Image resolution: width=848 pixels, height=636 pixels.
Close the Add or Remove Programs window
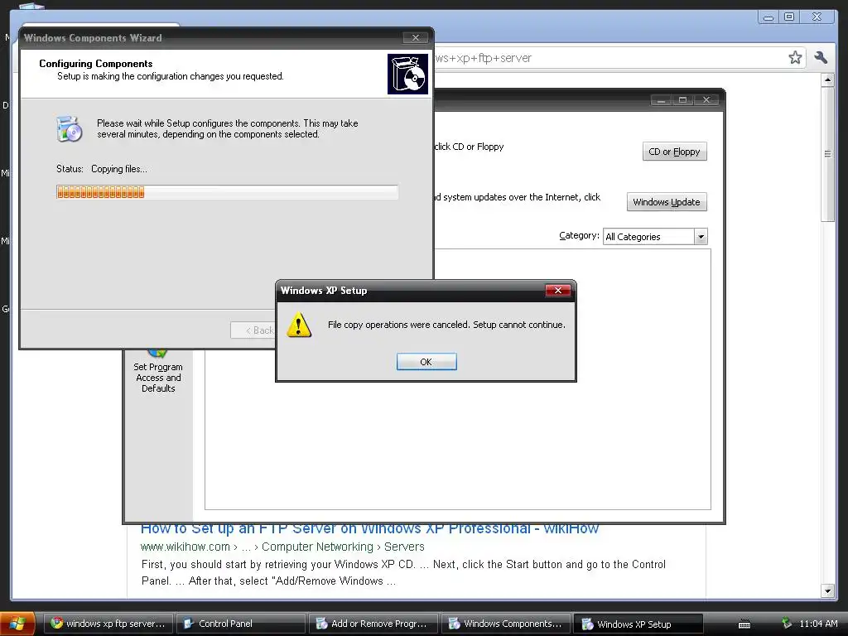[x=706, y=100]
